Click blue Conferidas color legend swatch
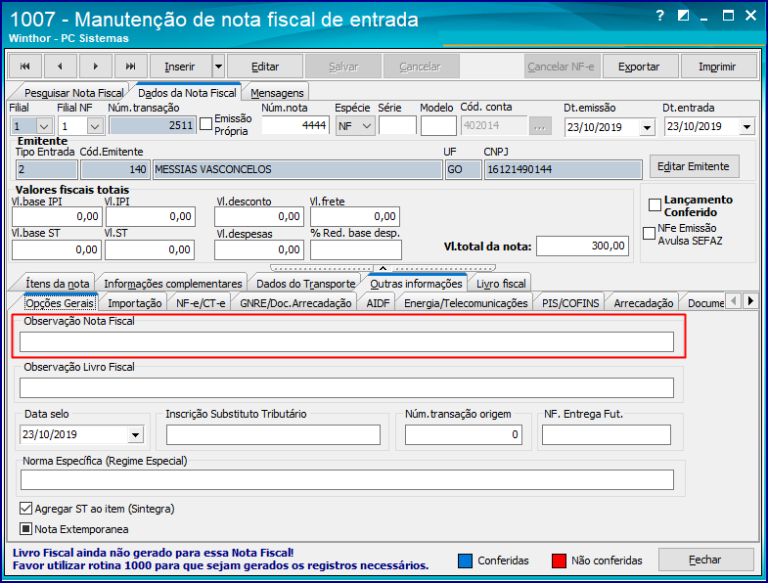Viewport: 768px width, 583px height. point(465,561)
